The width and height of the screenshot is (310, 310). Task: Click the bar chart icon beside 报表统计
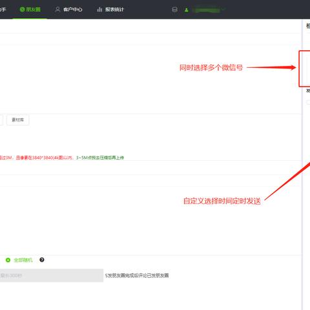99,10
